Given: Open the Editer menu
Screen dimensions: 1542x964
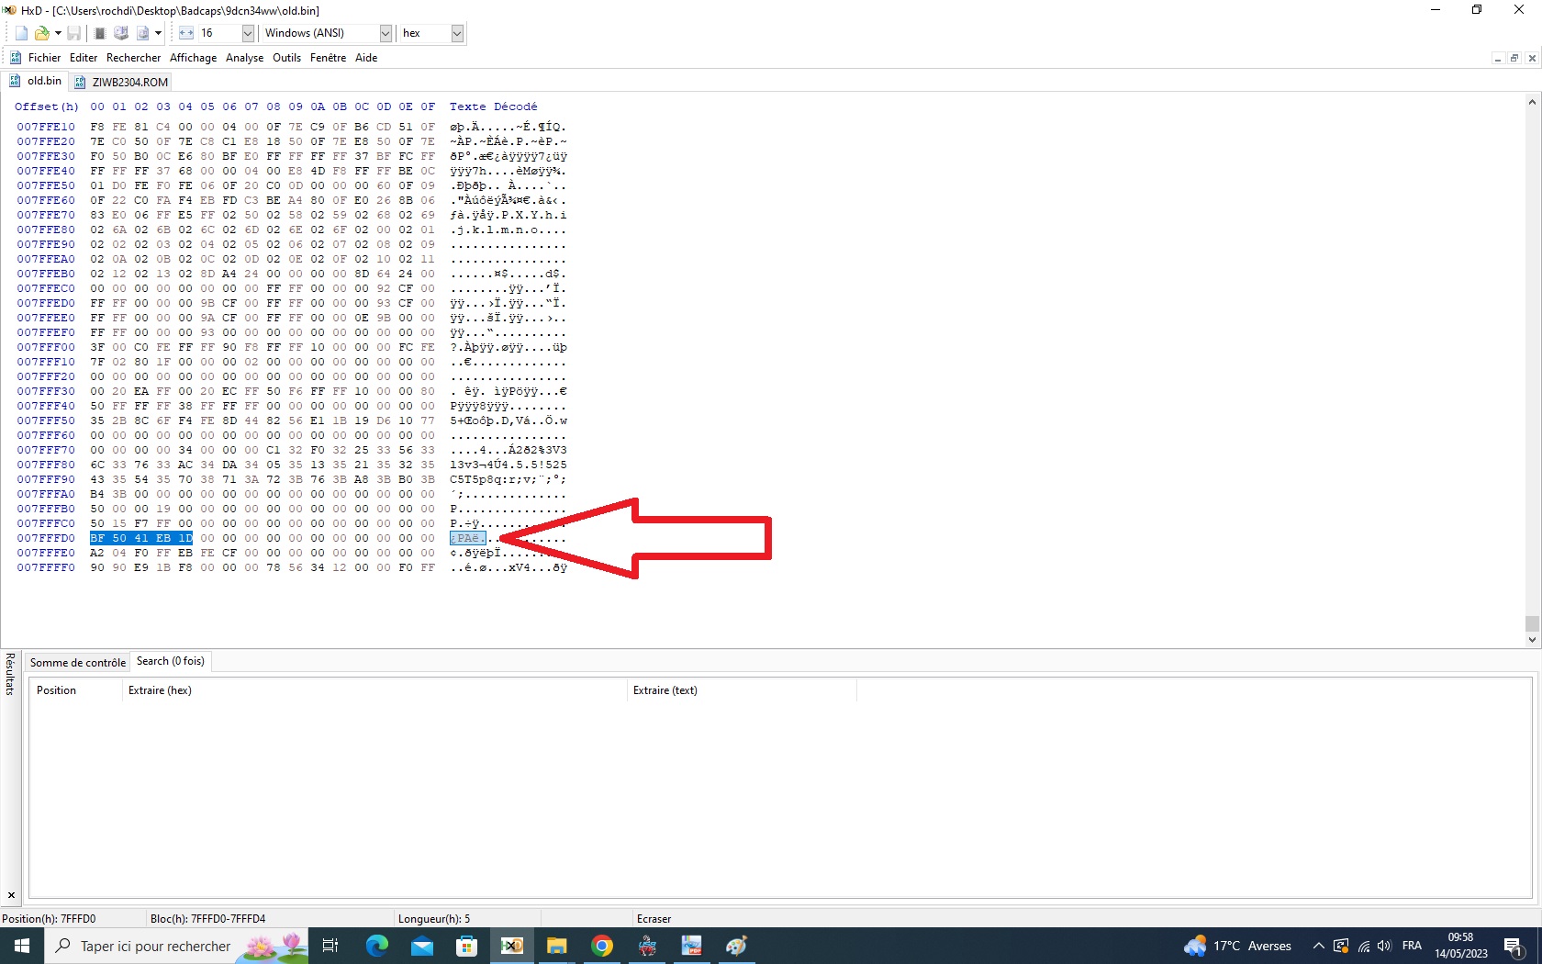Looking at the screenshot, I should (x=84, y=58).
